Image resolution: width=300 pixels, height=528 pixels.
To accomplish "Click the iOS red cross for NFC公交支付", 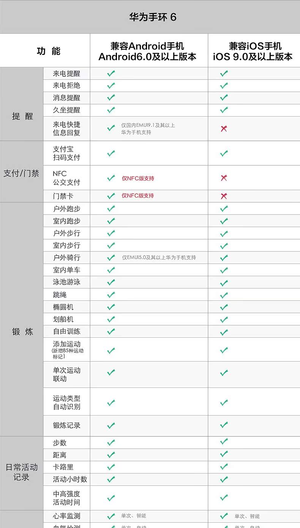I will tap(224, 178).
